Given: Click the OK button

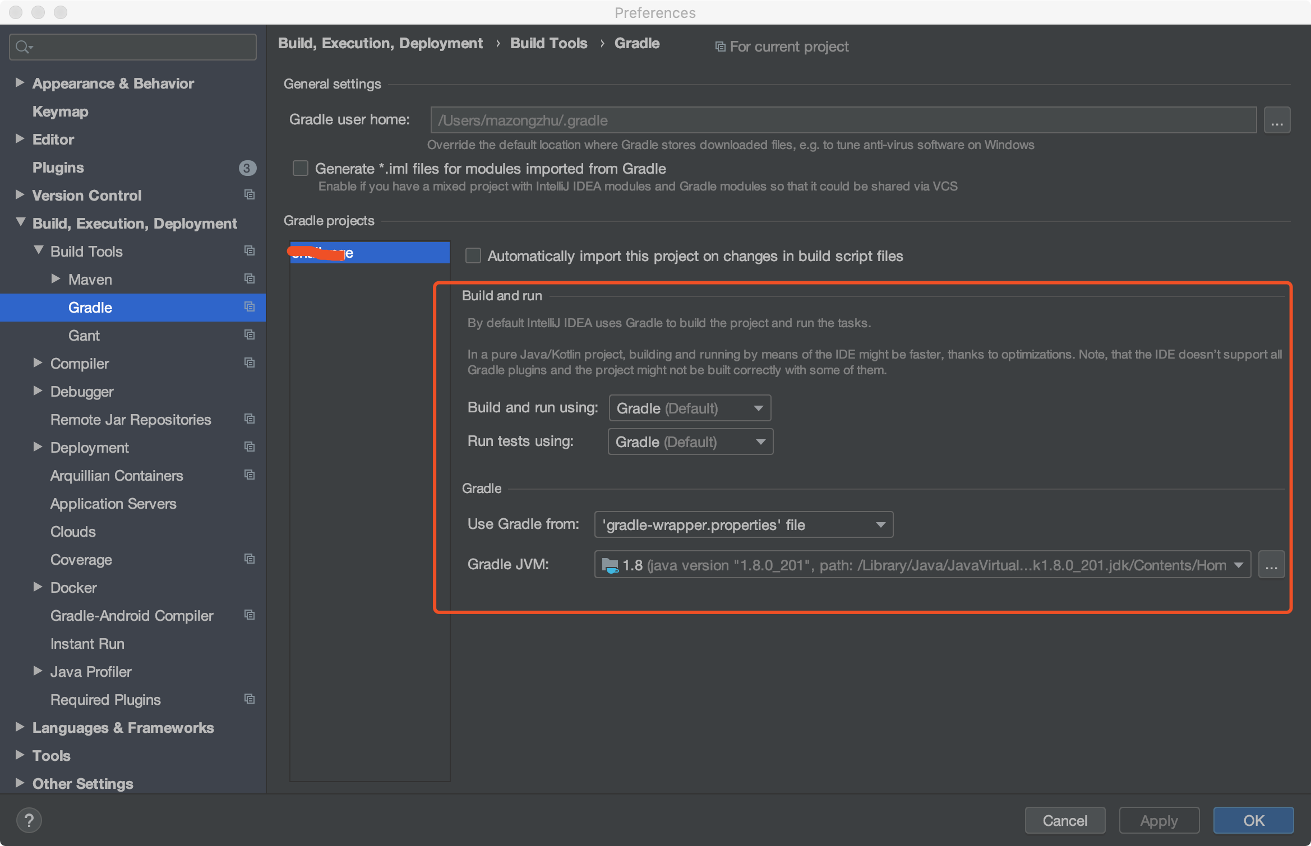Looking at the screenshot, I should point(1253,820).
